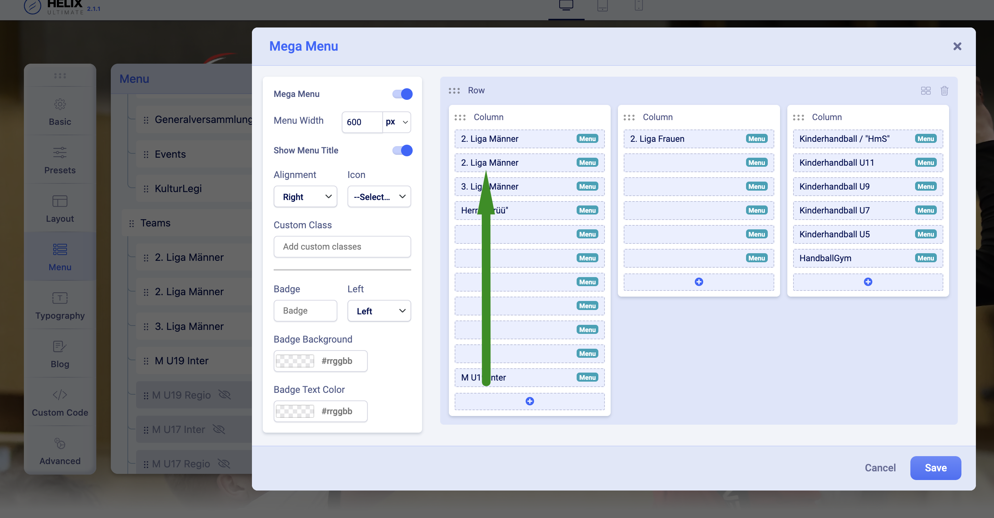The image size is (994, 518).
Task: Turn off Show Menu Title switch
Action: 402,150
